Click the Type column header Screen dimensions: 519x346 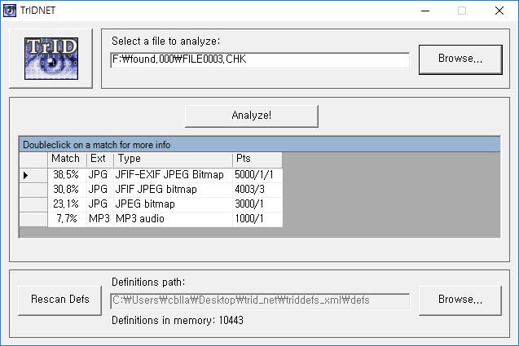(172, 159)
